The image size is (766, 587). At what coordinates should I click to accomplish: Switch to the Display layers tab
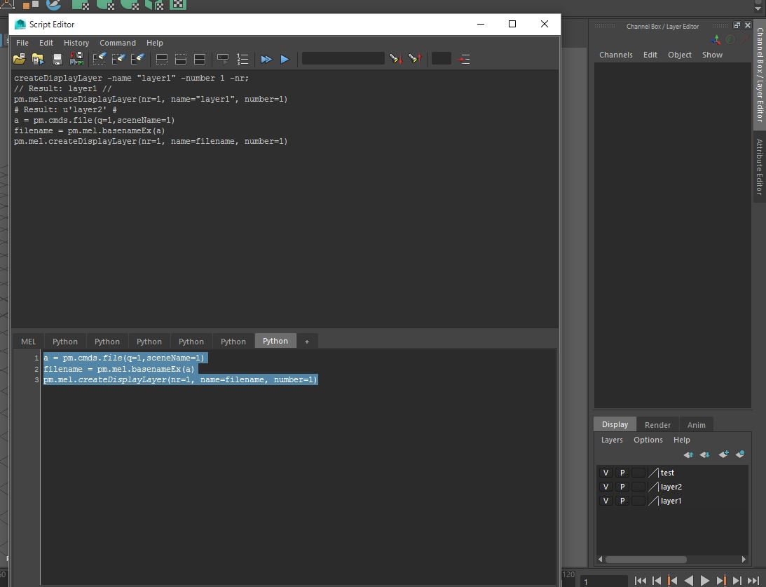coord(615,424)
